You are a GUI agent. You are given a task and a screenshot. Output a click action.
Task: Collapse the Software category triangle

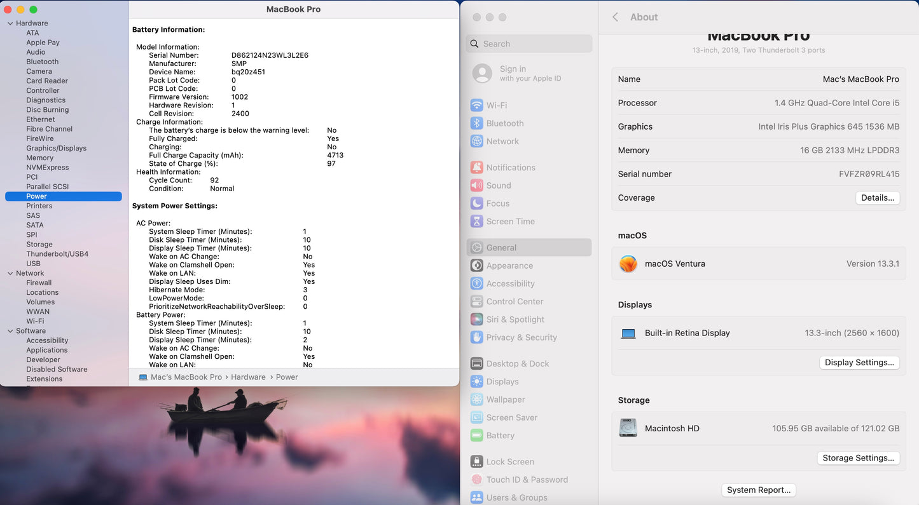[x=10, y=331]
